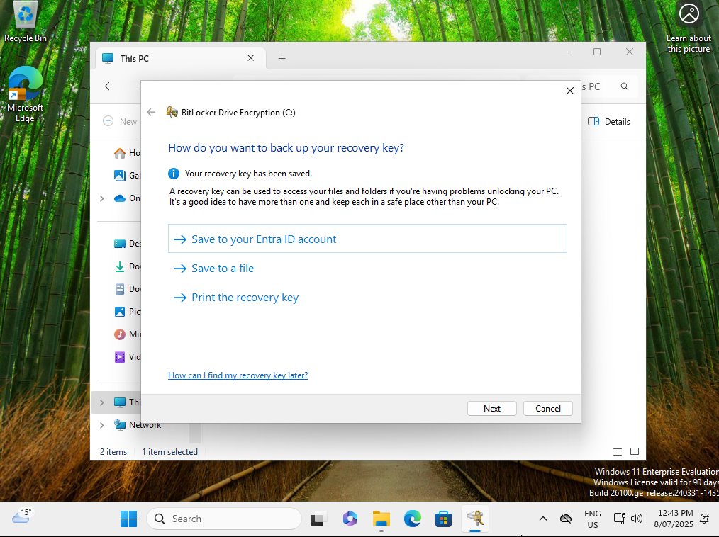Click the taskbar Search box

pos(224,519)
